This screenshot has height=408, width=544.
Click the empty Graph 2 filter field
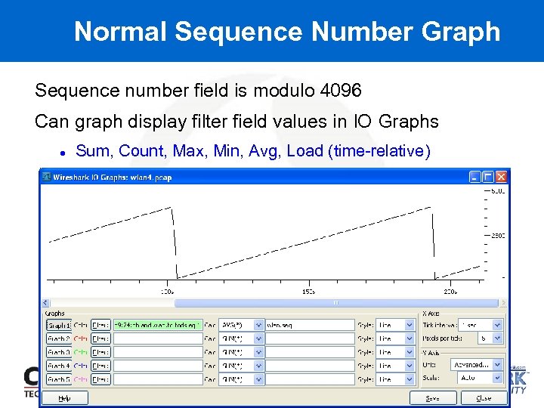click(158, 338)
